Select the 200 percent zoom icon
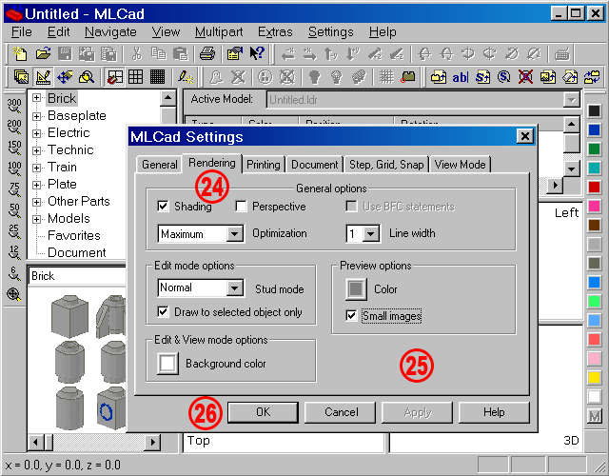This screenshot has width=609, height=476. pos(14,127)
